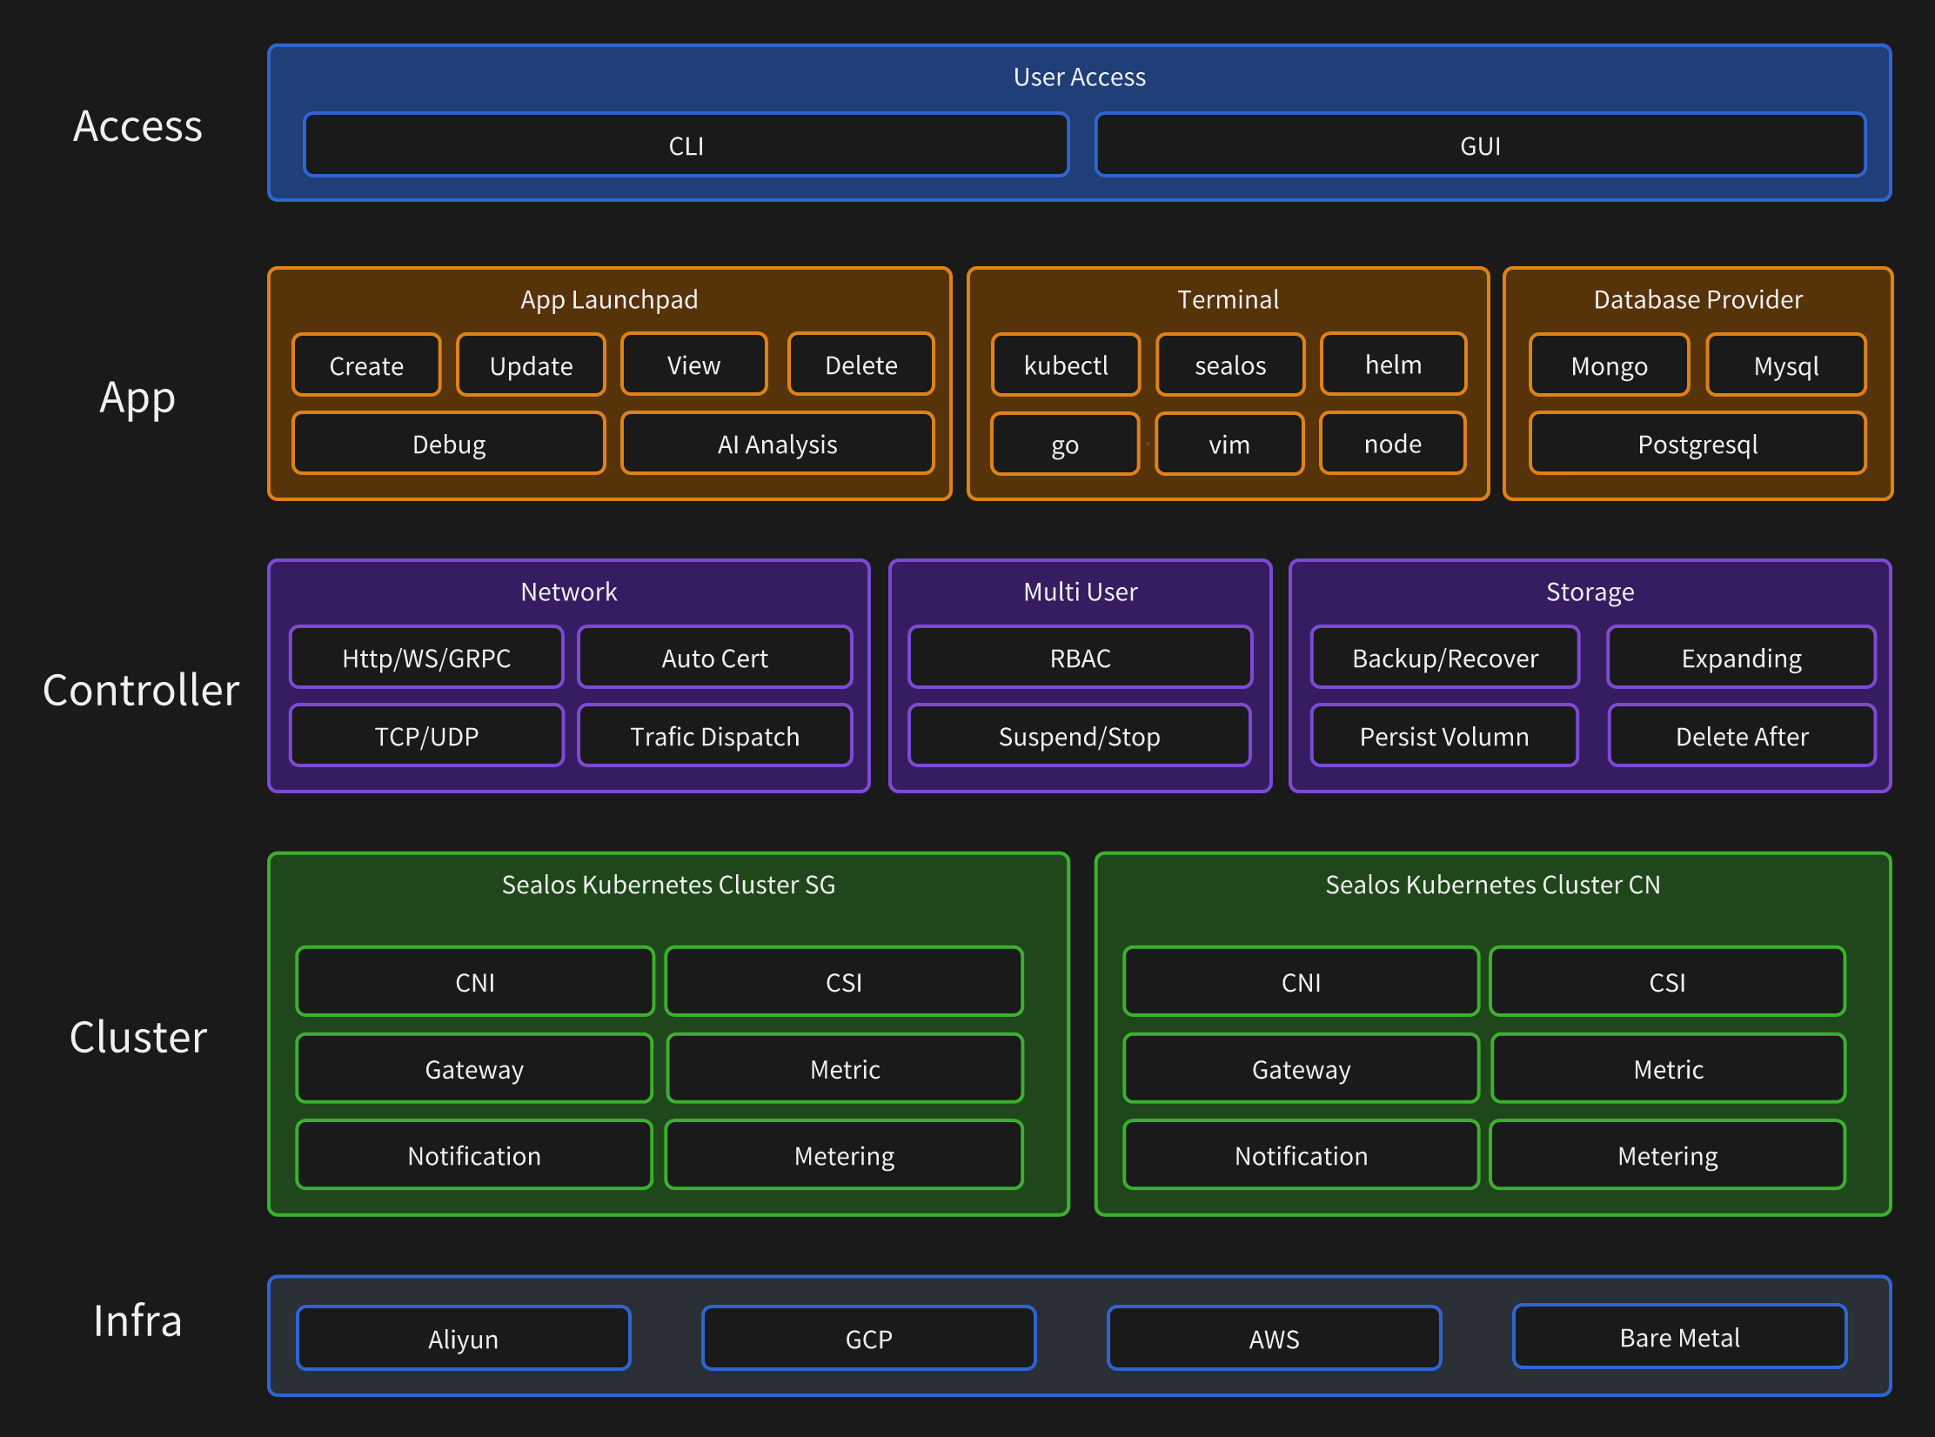Select the Suspend/Stop box

[1079, 736]
